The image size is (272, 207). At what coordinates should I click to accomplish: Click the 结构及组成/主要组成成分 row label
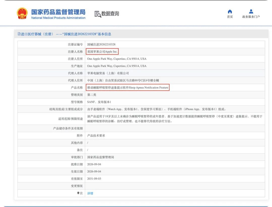coord(66,109)
